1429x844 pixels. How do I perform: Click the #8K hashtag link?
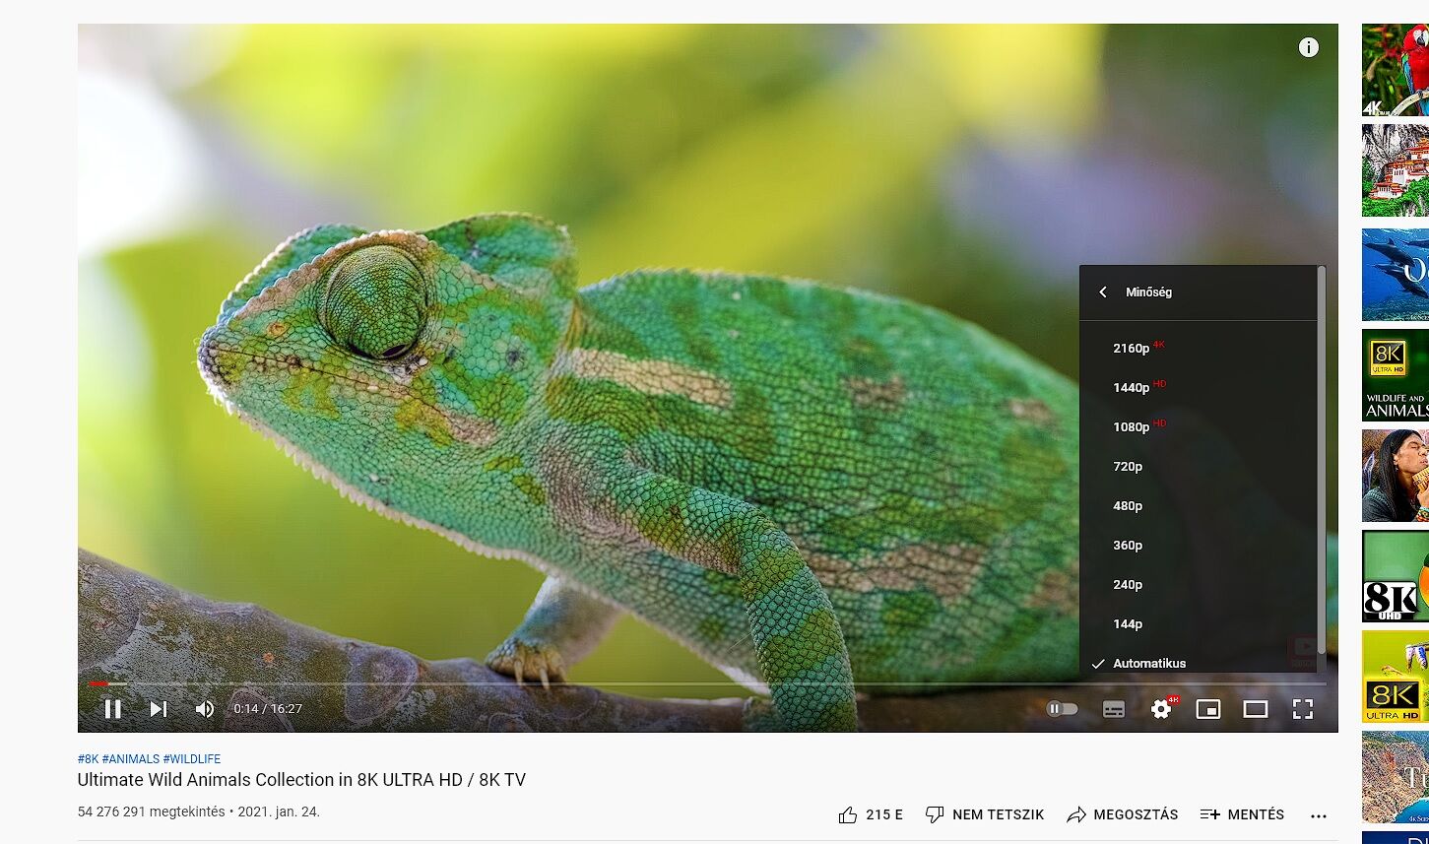click(88, 759)
